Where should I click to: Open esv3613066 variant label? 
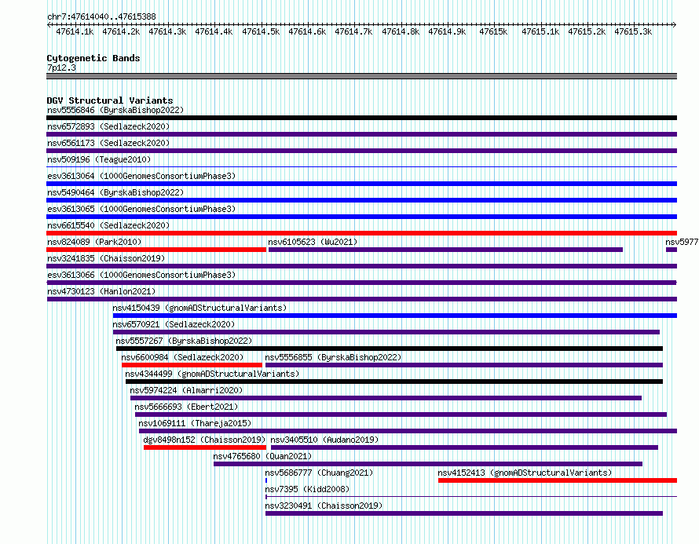(x=141, y=275)
